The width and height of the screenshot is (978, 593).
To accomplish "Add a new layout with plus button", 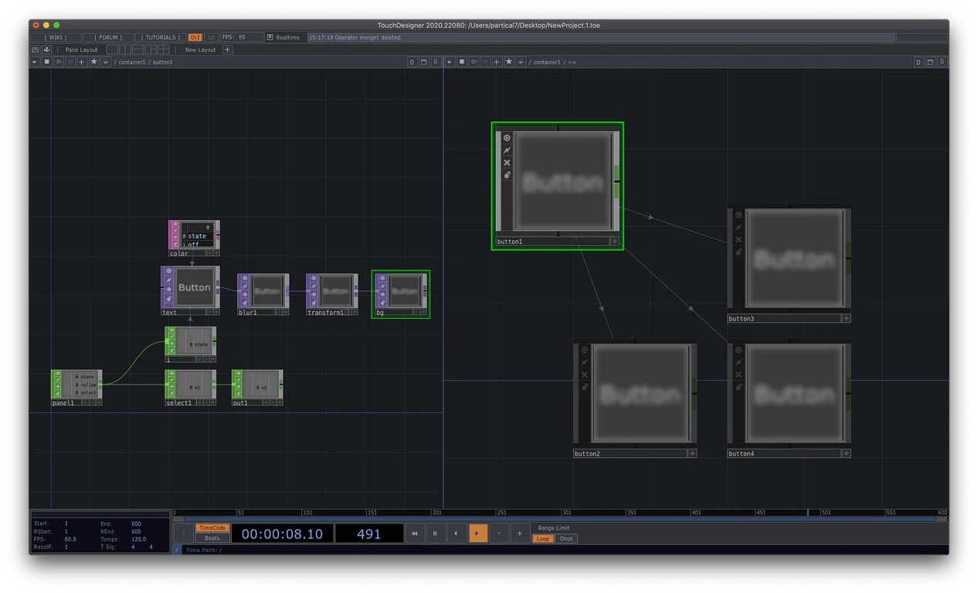I will (x=227, y=49).
